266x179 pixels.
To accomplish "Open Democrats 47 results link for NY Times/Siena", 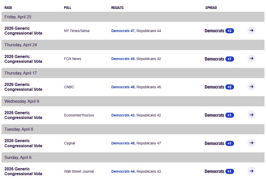I will (x=123, y=31).
